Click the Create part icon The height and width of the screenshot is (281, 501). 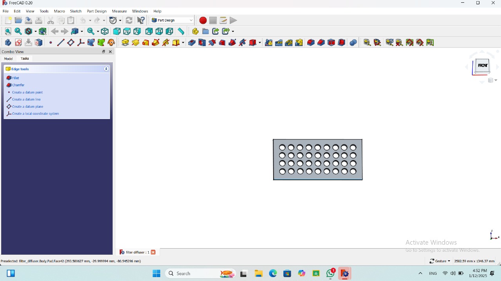click(x=195, y=31)
